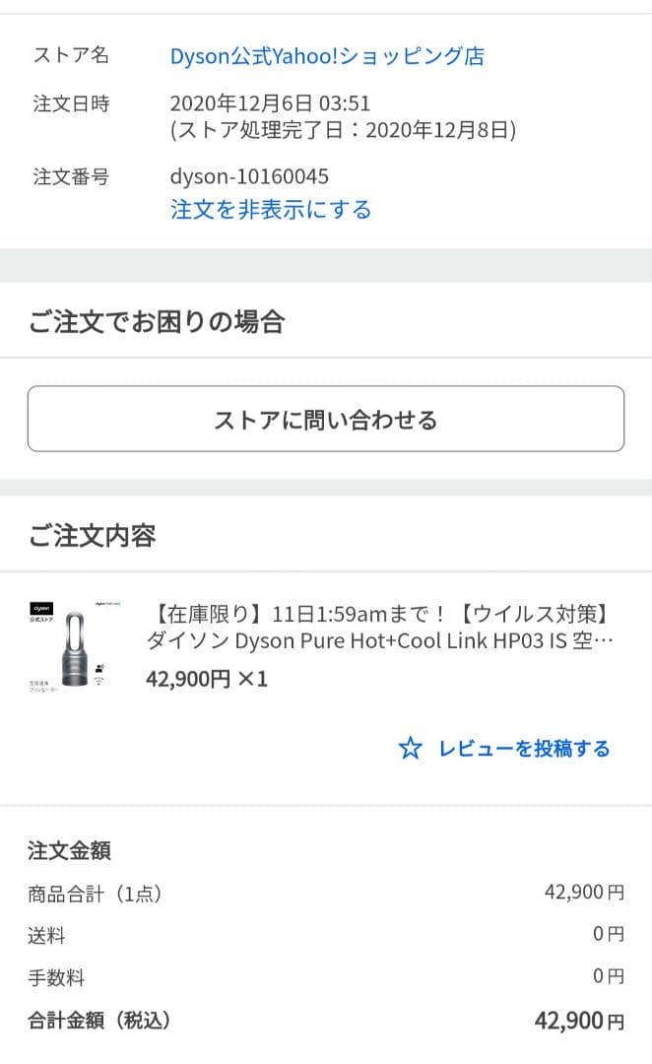Click the 商品合計 subtotal row

tap(94, 891)
